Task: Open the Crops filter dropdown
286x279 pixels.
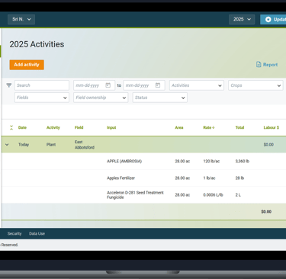Action: (x=255, y=85)
